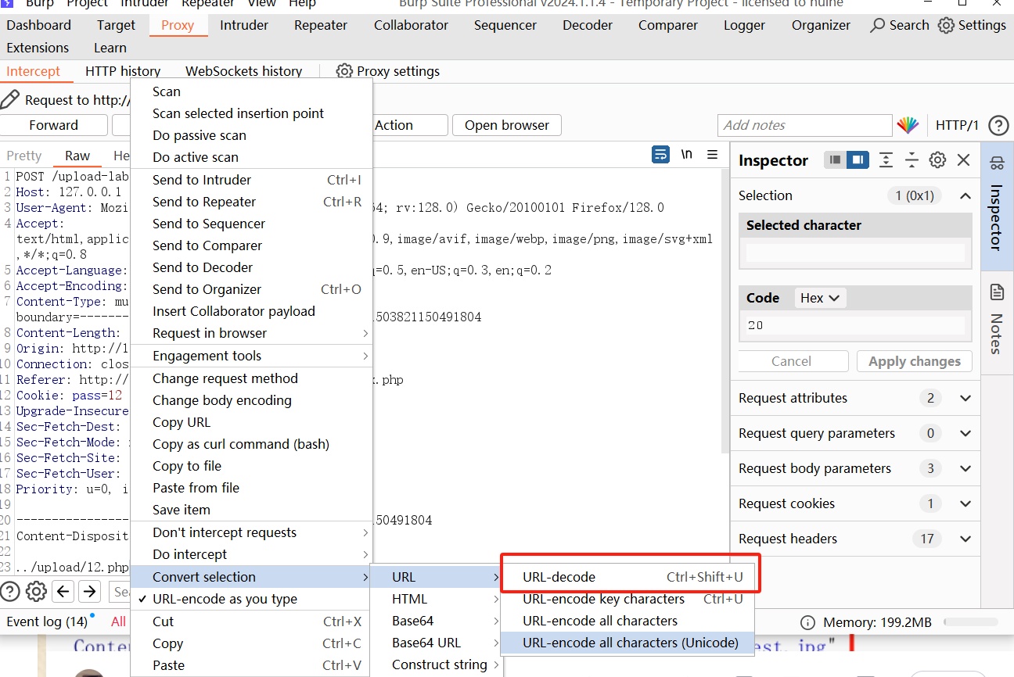Image resolution: width=1014 pixels, height=677 pixels.
Task: Click the Search magnifier in top bar
Action: [x=900, y=25]
